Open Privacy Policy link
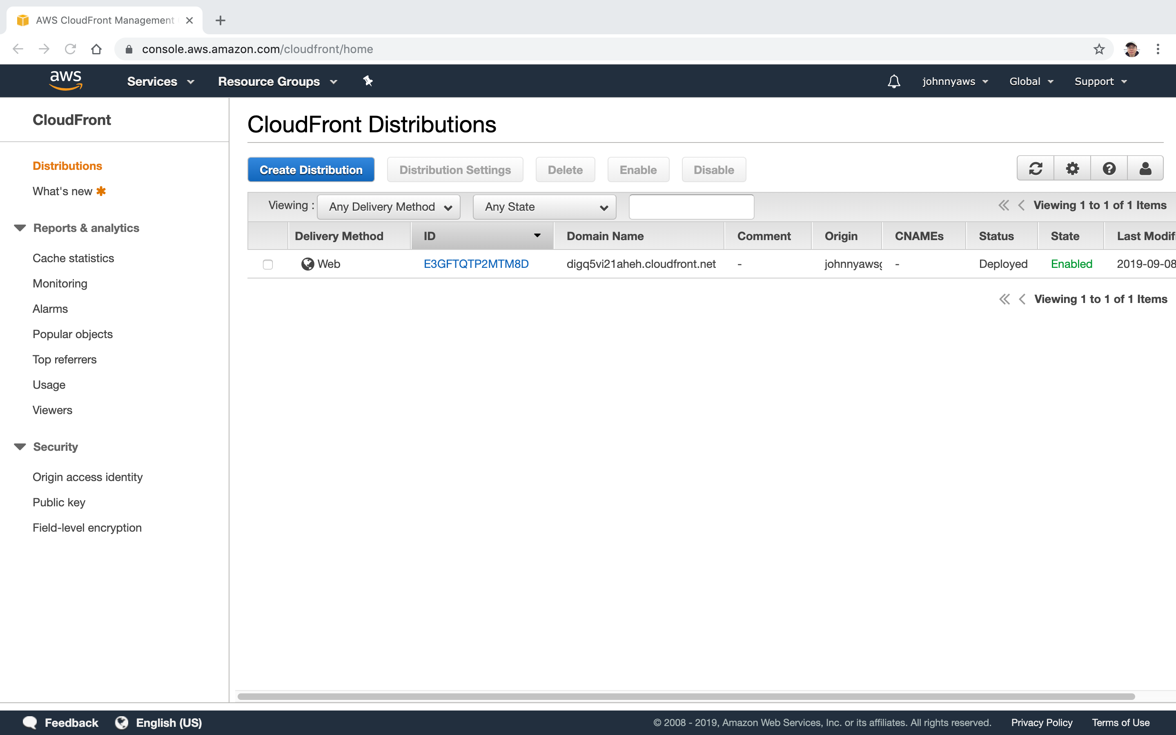Image resolution: width=1176 pixels, height=735 pixels. [1042, 722]
